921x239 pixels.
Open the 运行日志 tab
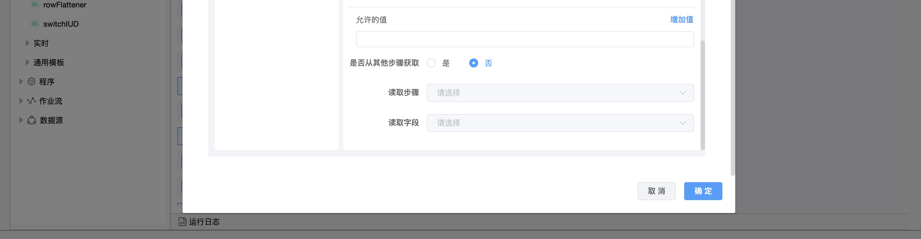[204, 222]
